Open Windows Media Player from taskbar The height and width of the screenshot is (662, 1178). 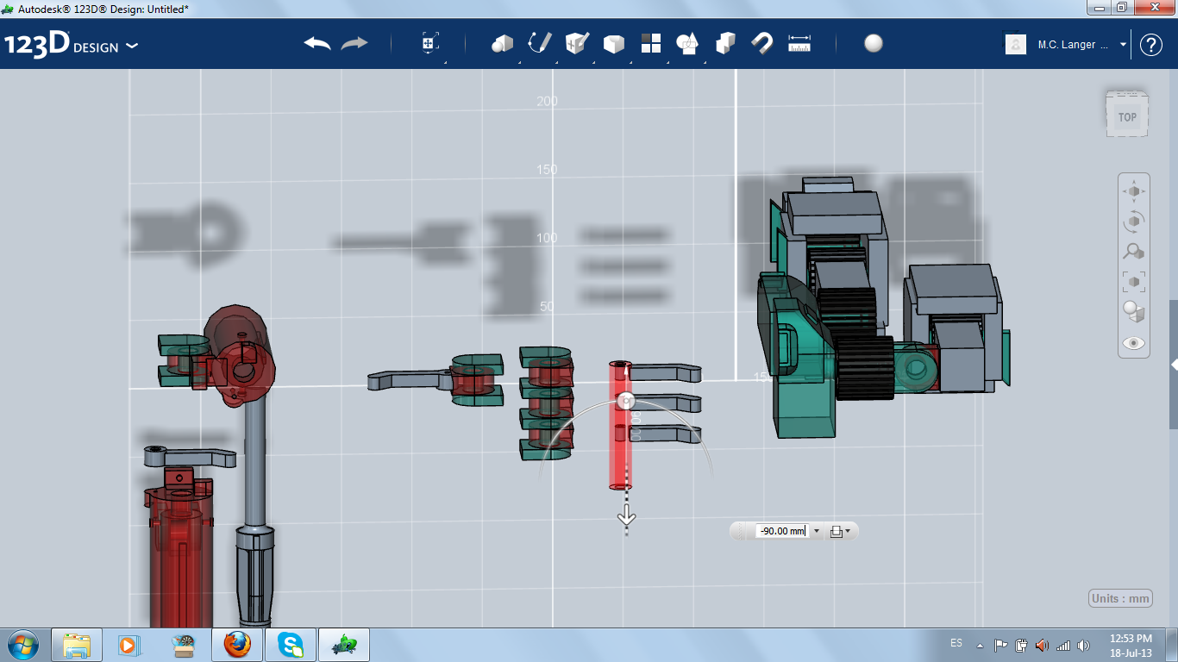pos(129,645)
